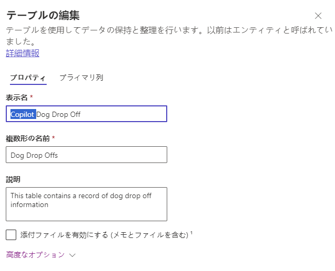Click the chevron beside 高度なオプション

click(x=72, y=255)
